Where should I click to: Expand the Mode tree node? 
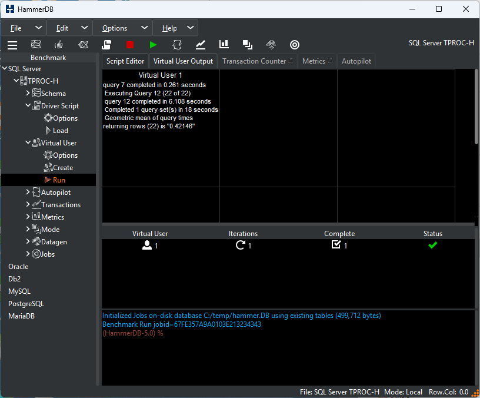[x=28, y=229]
